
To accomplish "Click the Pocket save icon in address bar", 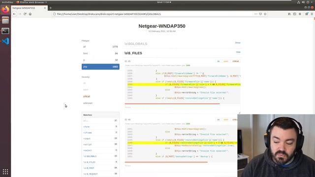I will coord(260,14).
